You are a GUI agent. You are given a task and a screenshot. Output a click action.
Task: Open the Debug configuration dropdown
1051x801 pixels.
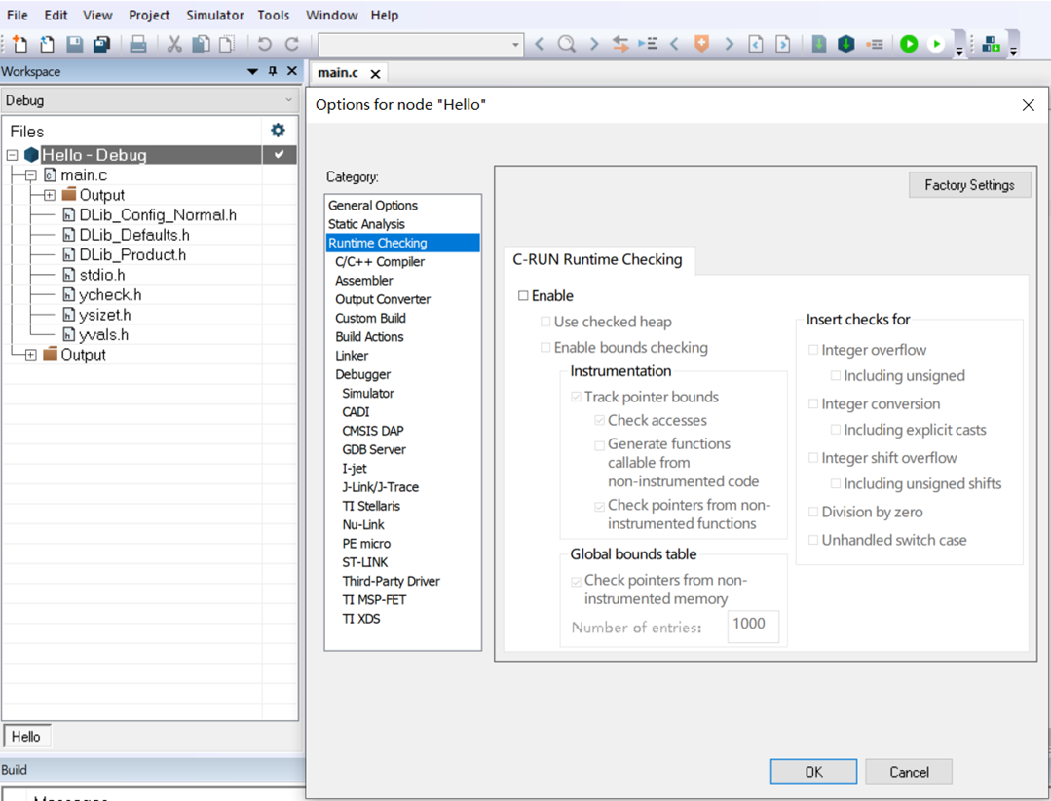point(149,100)
